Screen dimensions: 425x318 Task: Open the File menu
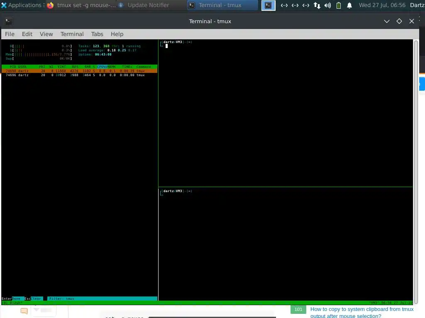(x=10, y=34)
